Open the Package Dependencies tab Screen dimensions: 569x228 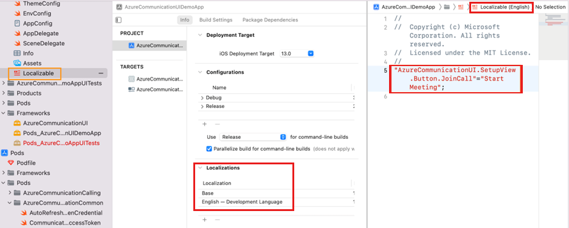(271, 20)
